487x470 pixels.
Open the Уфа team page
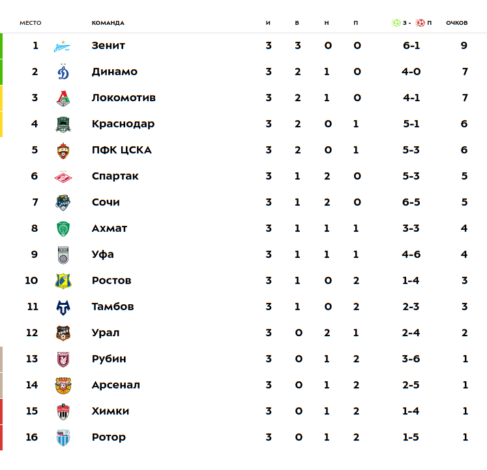(x=103, y=255)
